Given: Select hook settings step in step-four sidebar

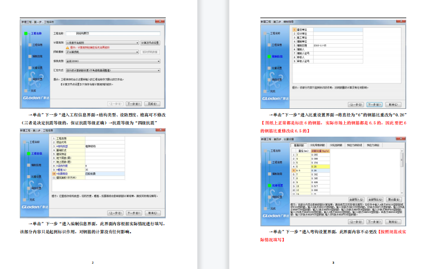Looking at the screenshot, I should (277, 197).
